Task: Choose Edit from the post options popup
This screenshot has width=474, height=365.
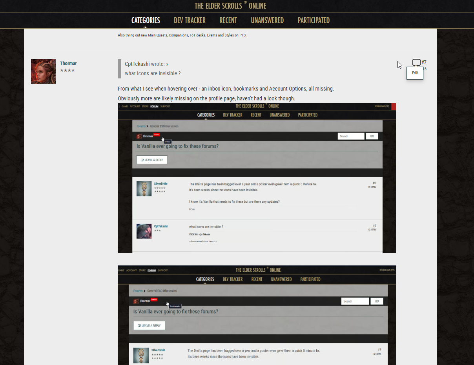Action: pos(415,73)
